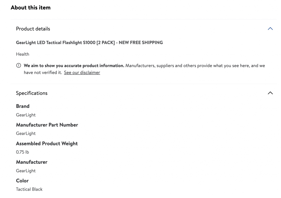Click the Assembled Product Weight label
The height and width of the screenshot is (198, 281).
pos(47,144)
